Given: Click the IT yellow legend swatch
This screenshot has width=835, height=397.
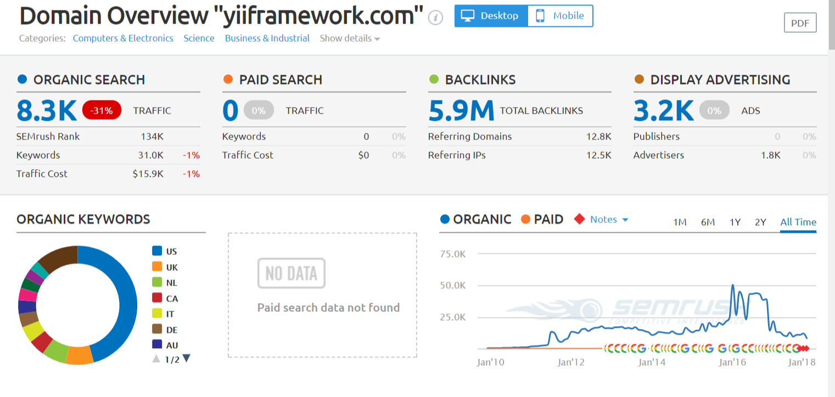Looking at the screenshot, I should (157, 314).
